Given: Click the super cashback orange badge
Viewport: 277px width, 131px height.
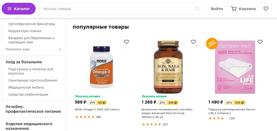Looking at the screenshot, I should tap(212, 43).
